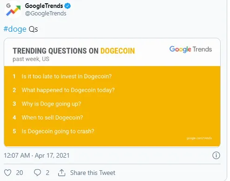Open the tweet timestamp Apr 17, 2021
This screenshot has height=181, width=230.
click(x=37, y=155)
